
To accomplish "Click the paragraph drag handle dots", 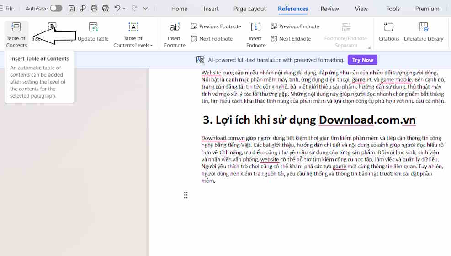I will pos(186,195).
